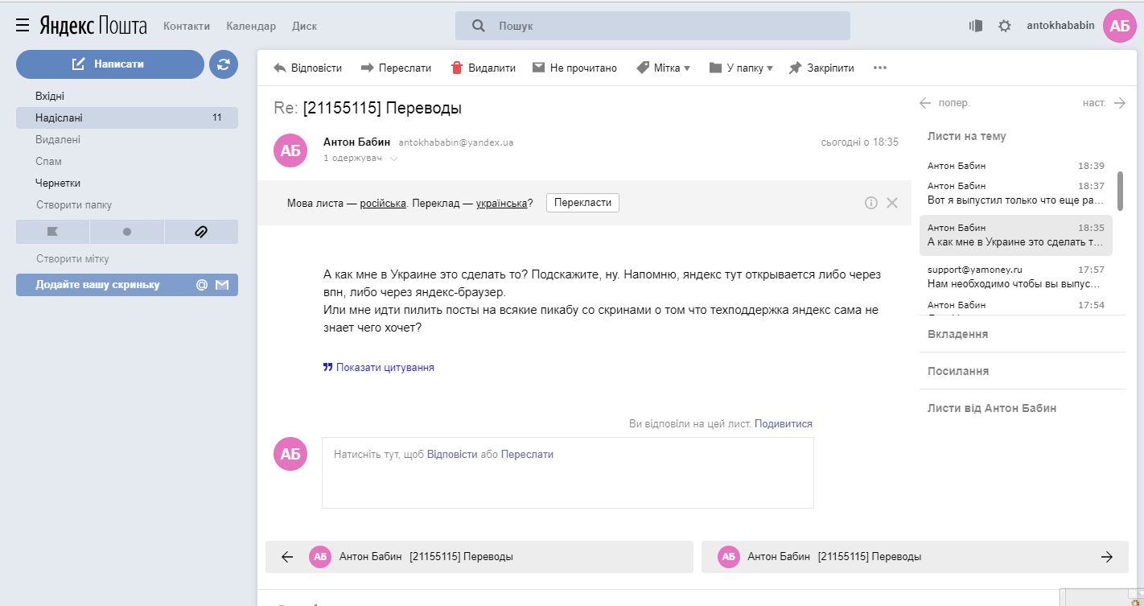This screenshot has height=606, width=1144.
Task: Open the hamburger menu beside Яндекс Пошта logo
Action: [23, 26]
